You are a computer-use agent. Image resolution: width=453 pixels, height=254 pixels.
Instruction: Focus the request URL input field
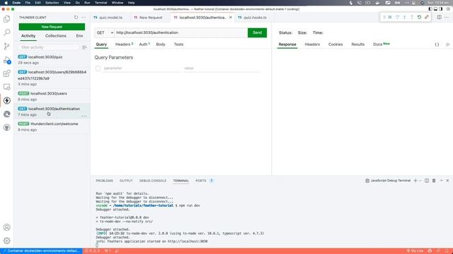181,32
